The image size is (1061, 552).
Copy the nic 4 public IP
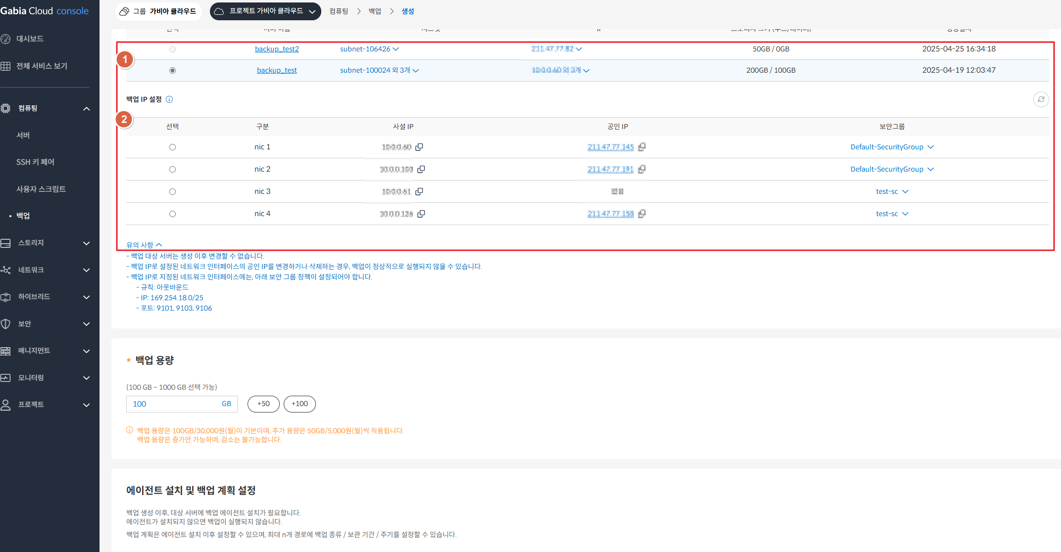tap(642, 214)
